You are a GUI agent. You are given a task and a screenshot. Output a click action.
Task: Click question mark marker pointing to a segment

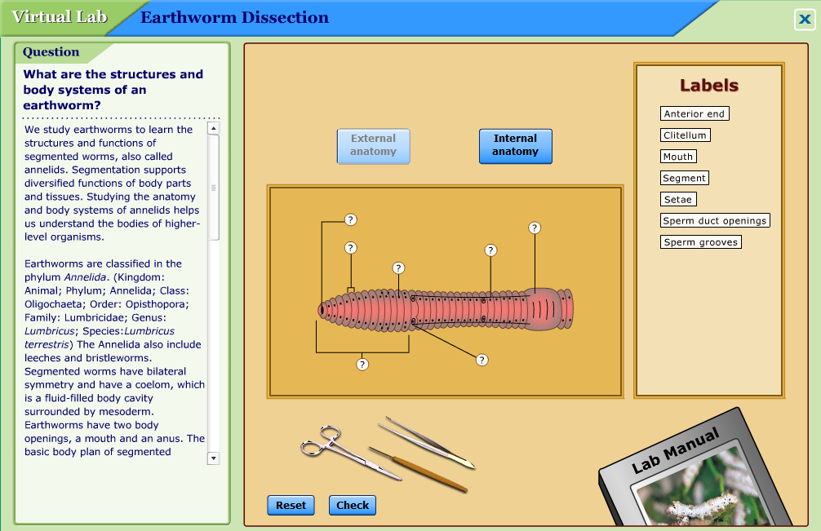tap(398, 268)
